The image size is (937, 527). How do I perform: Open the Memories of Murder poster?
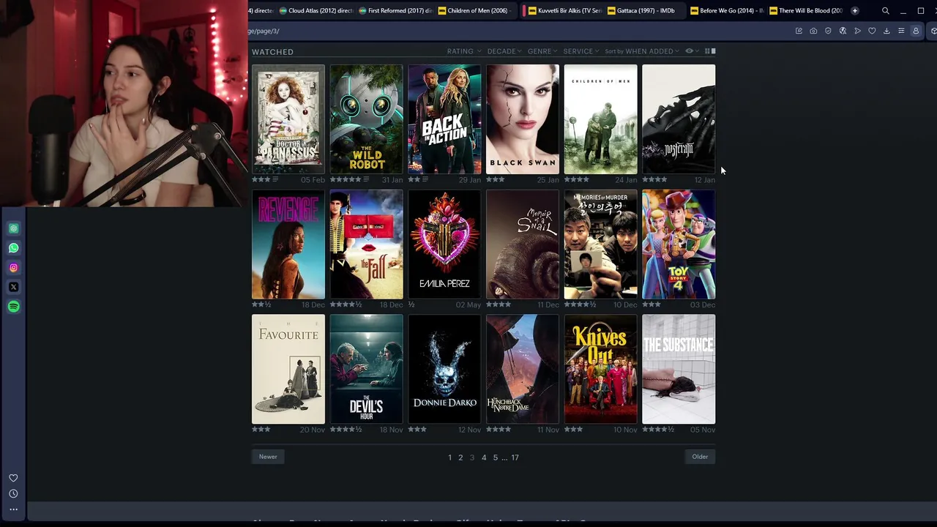pos(600,244)
